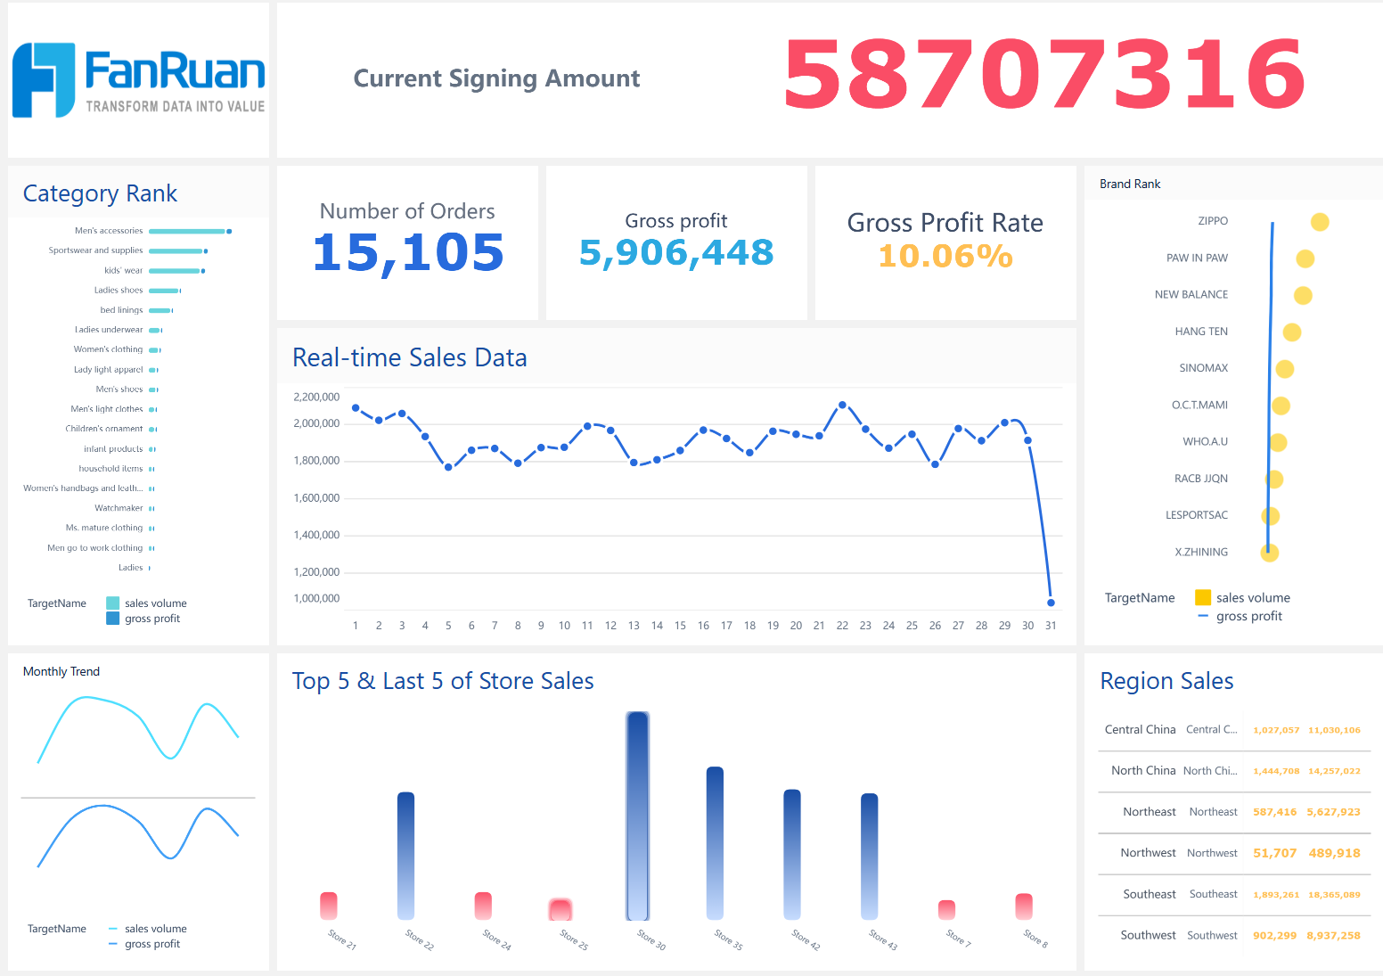This screenshot has width=1383, height=976.
Task: Select the Central China row in Region Sales
Action: [x=1233, y=730]
